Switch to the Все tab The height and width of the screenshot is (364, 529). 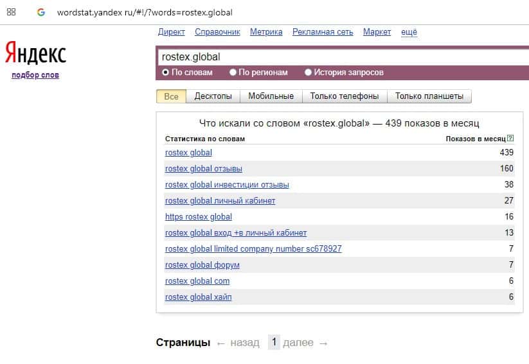pos(171,96)
